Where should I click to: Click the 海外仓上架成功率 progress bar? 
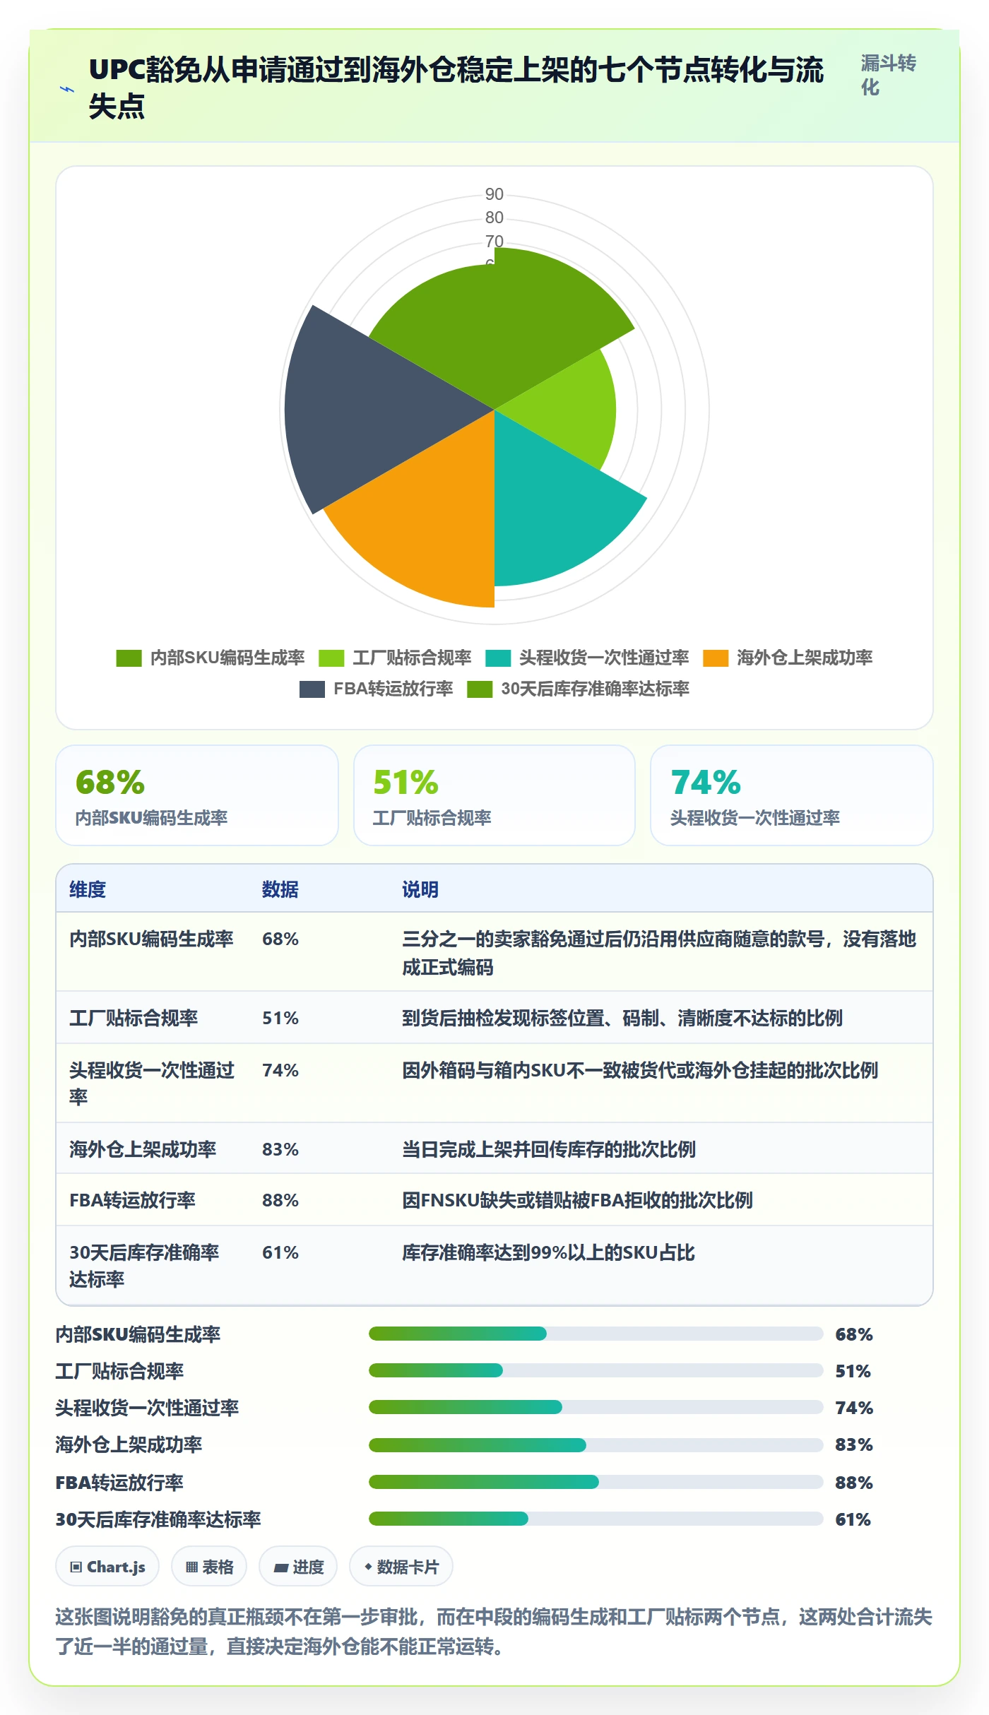pos(596,1444)
